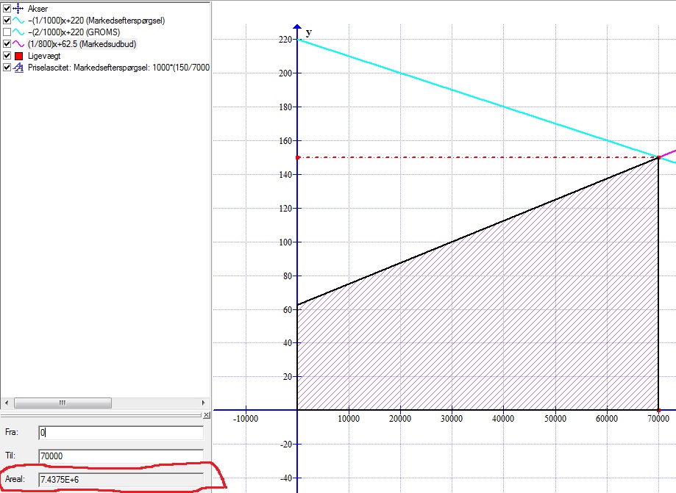Select the Akser tree item
Image resolution: width=676 pixels, height=493 pixels.
click(38, 8)
